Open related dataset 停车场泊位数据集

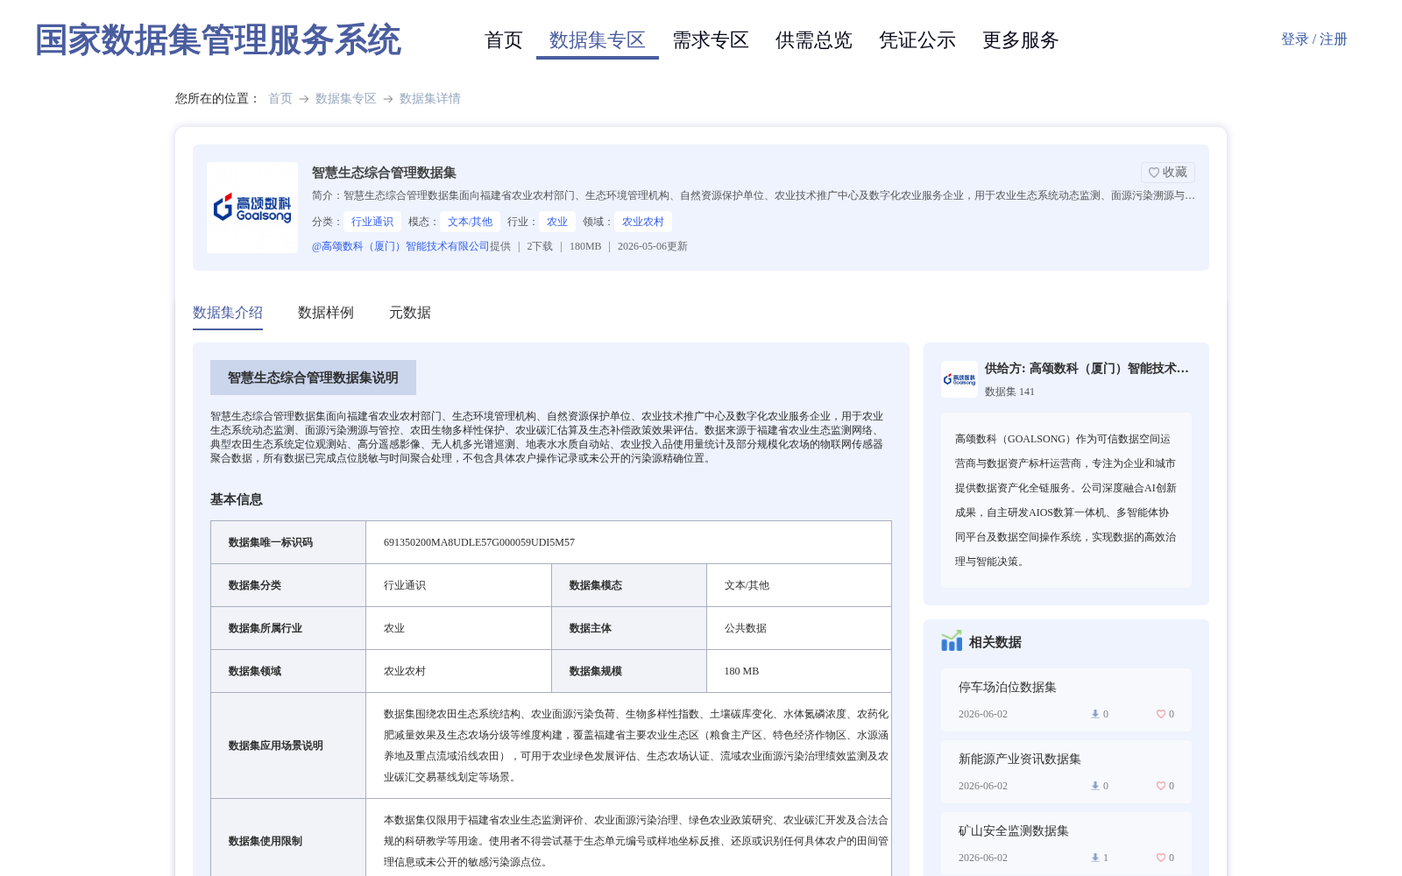pos(1008,688)
